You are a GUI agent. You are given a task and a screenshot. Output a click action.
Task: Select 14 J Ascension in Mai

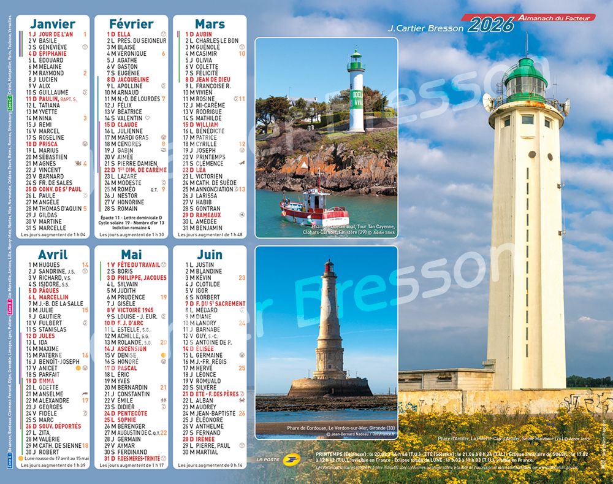[126, 349]
